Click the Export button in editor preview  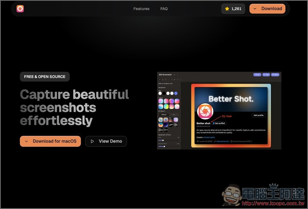point(275,75)
